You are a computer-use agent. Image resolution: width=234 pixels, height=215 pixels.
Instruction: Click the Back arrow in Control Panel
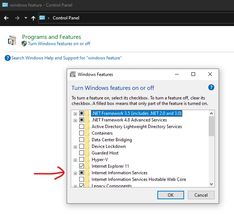pyautogui.click(x=6, y=18)
